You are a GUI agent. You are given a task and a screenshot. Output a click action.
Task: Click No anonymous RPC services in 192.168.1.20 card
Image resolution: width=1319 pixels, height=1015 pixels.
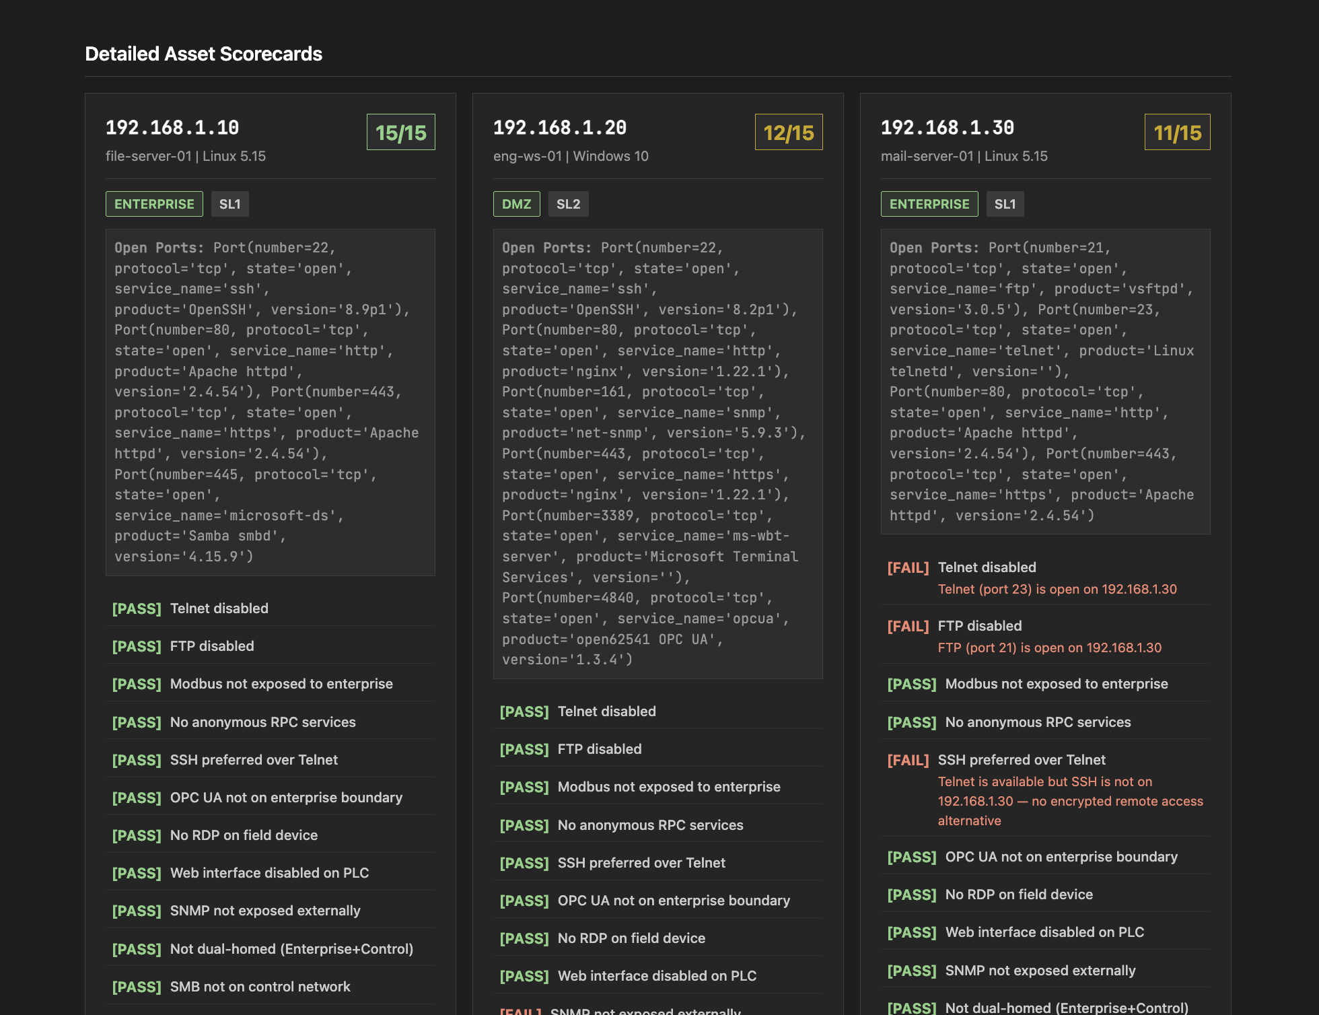tap(658, 825)
